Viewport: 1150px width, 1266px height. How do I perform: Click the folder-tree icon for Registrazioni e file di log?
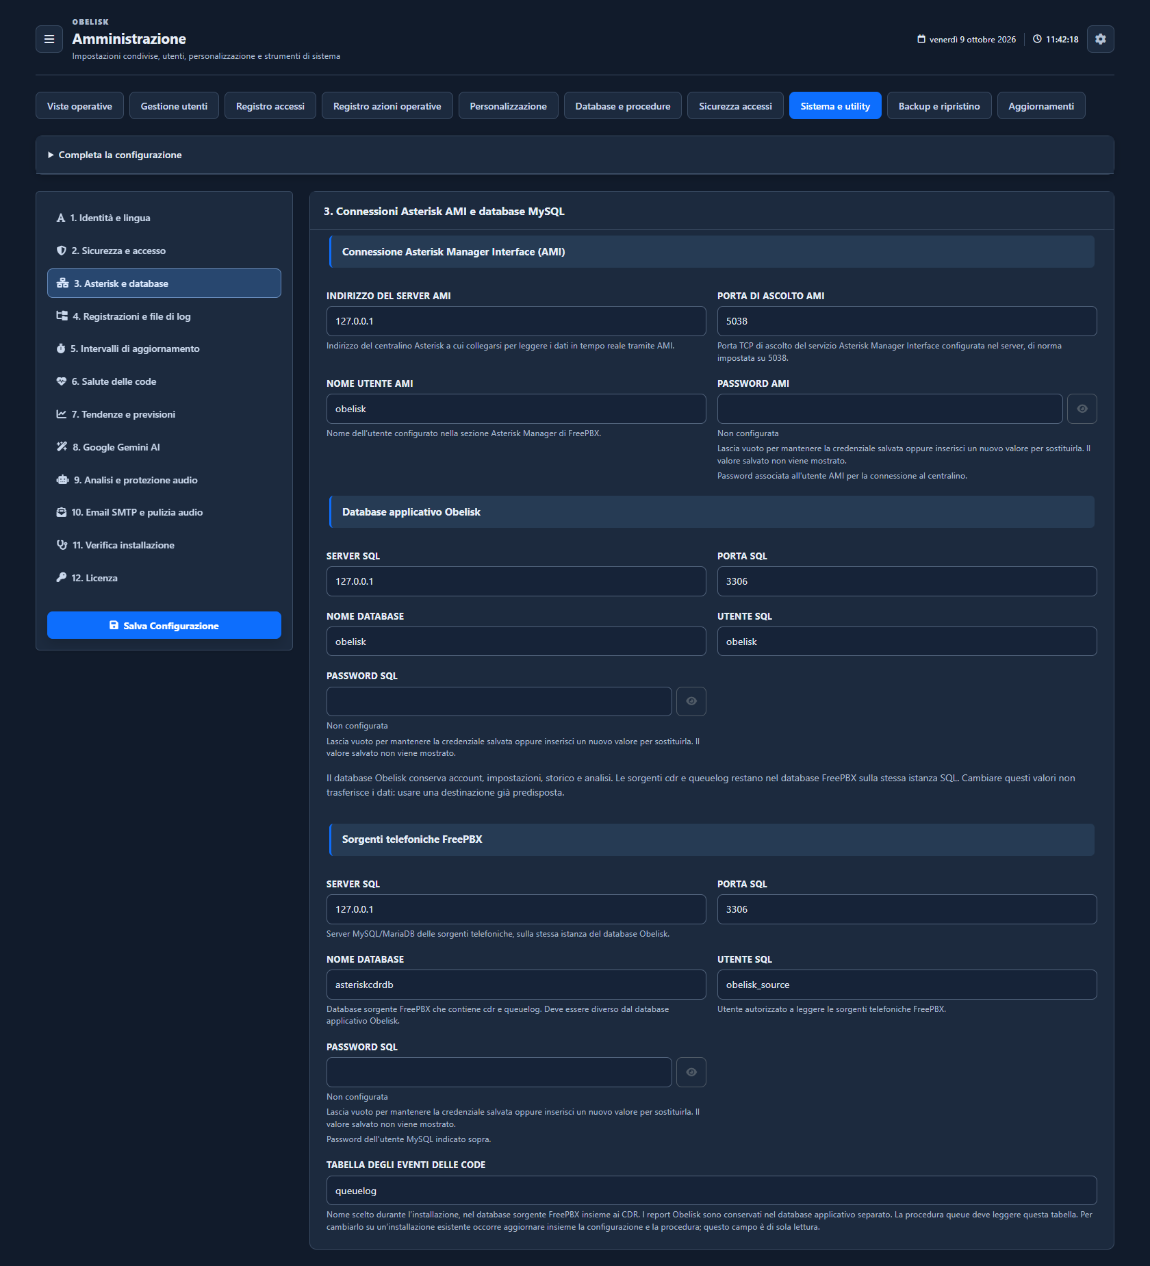[62, 316]
